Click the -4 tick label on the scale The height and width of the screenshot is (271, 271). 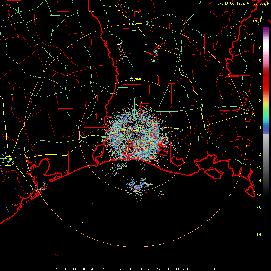(x=259, y=181)
